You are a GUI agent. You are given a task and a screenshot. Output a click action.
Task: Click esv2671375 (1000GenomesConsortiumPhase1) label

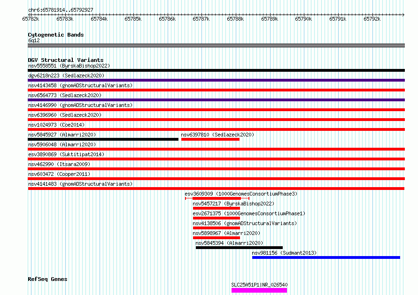(249, 213)
